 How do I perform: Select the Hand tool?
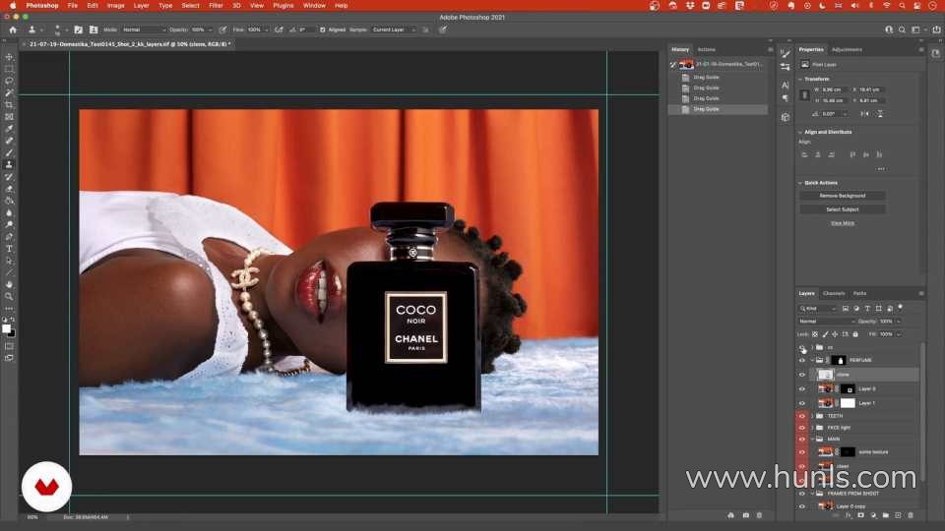coord(9,284)
